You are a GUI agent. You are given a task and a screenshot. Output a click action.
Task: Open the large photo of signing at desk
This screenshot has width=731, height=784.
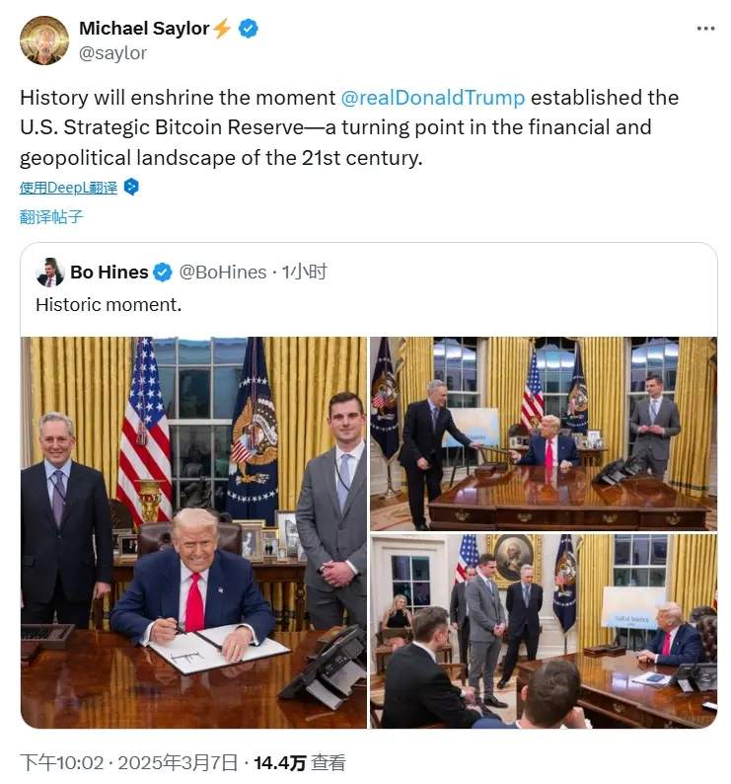coord(194,532)
